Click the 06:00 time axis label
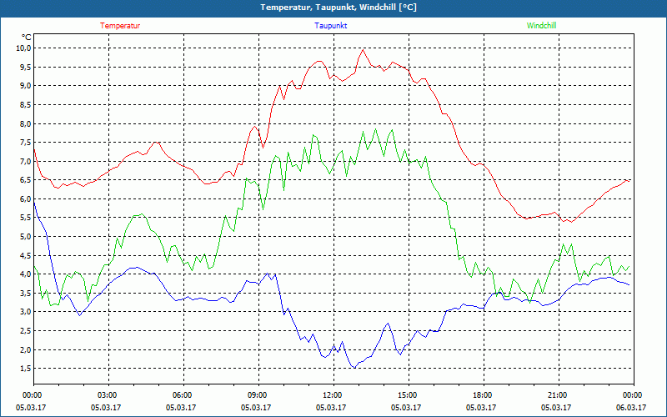 [183, 394]
